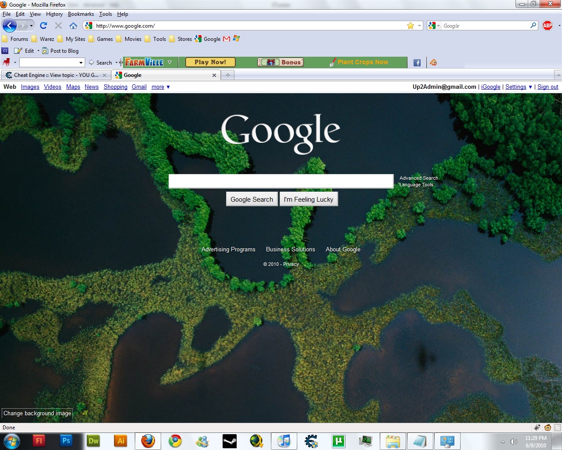The width and height of the screenshot is (562, 450).
Task: Open the Bookmarks menu
Action: [81, 14]
